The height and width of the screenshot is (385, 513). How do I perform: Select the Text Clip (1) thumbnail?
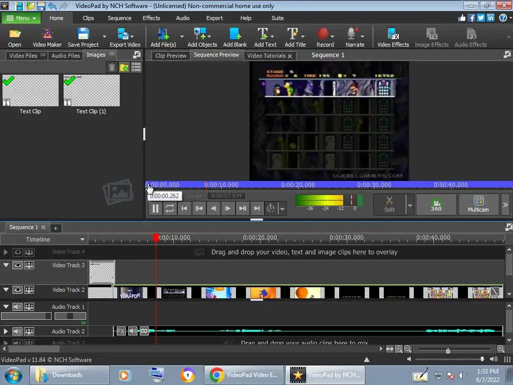pyautogui.click(x=92, y=90)
